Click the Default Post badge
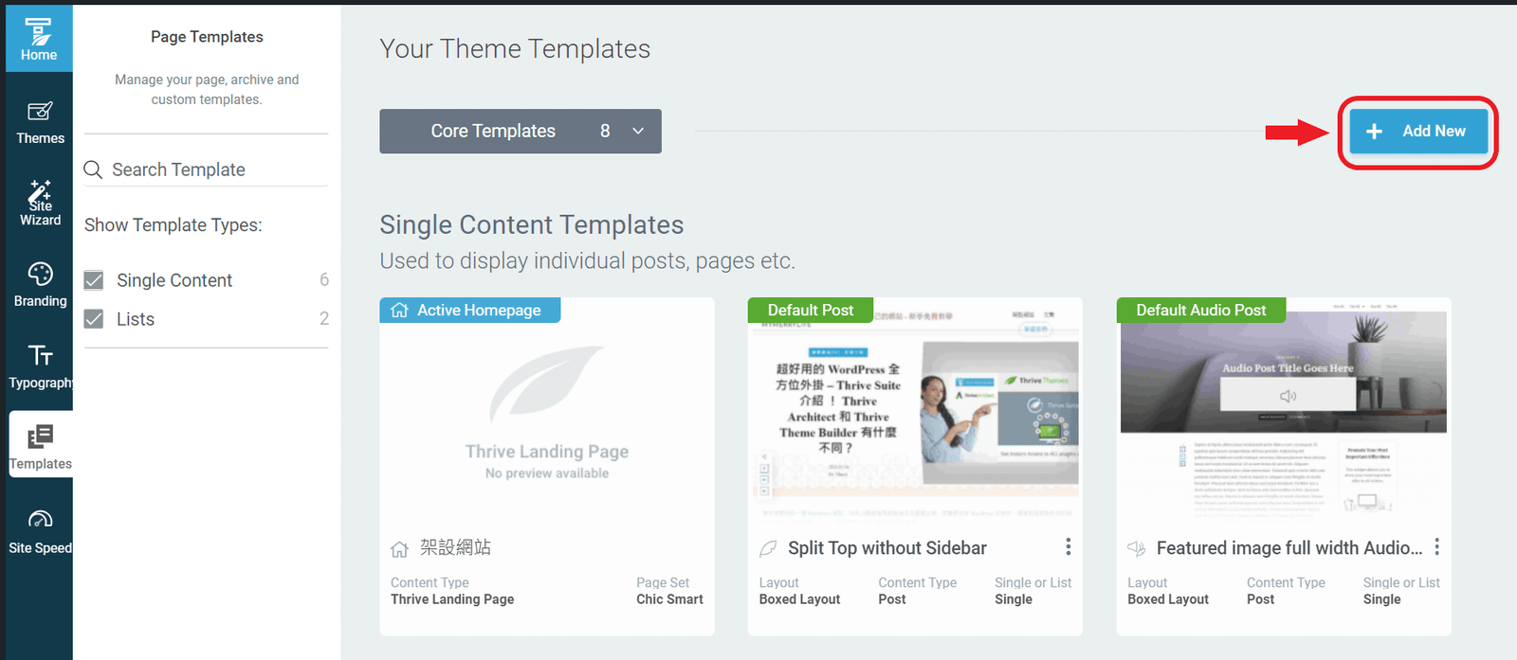This screenshot has width=1517, height=660. (x=811, y=311)
